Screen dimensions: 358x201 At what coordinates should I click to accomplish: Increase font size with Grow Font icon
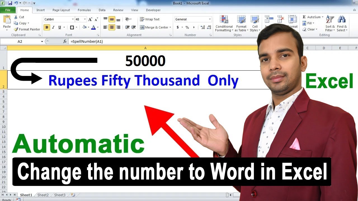pos(90,19)
